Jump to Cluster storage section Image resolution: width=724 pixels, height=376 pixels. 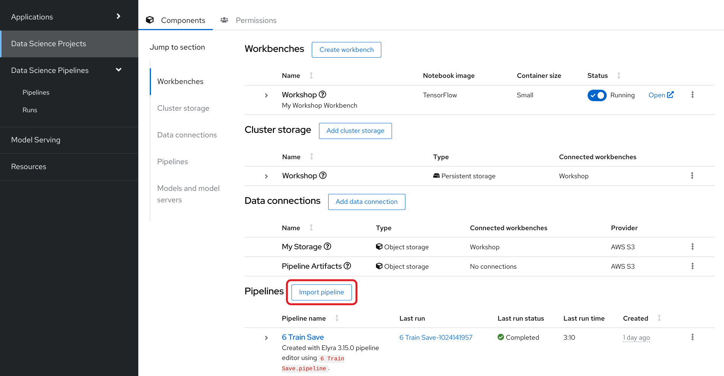tap(183, 108)
